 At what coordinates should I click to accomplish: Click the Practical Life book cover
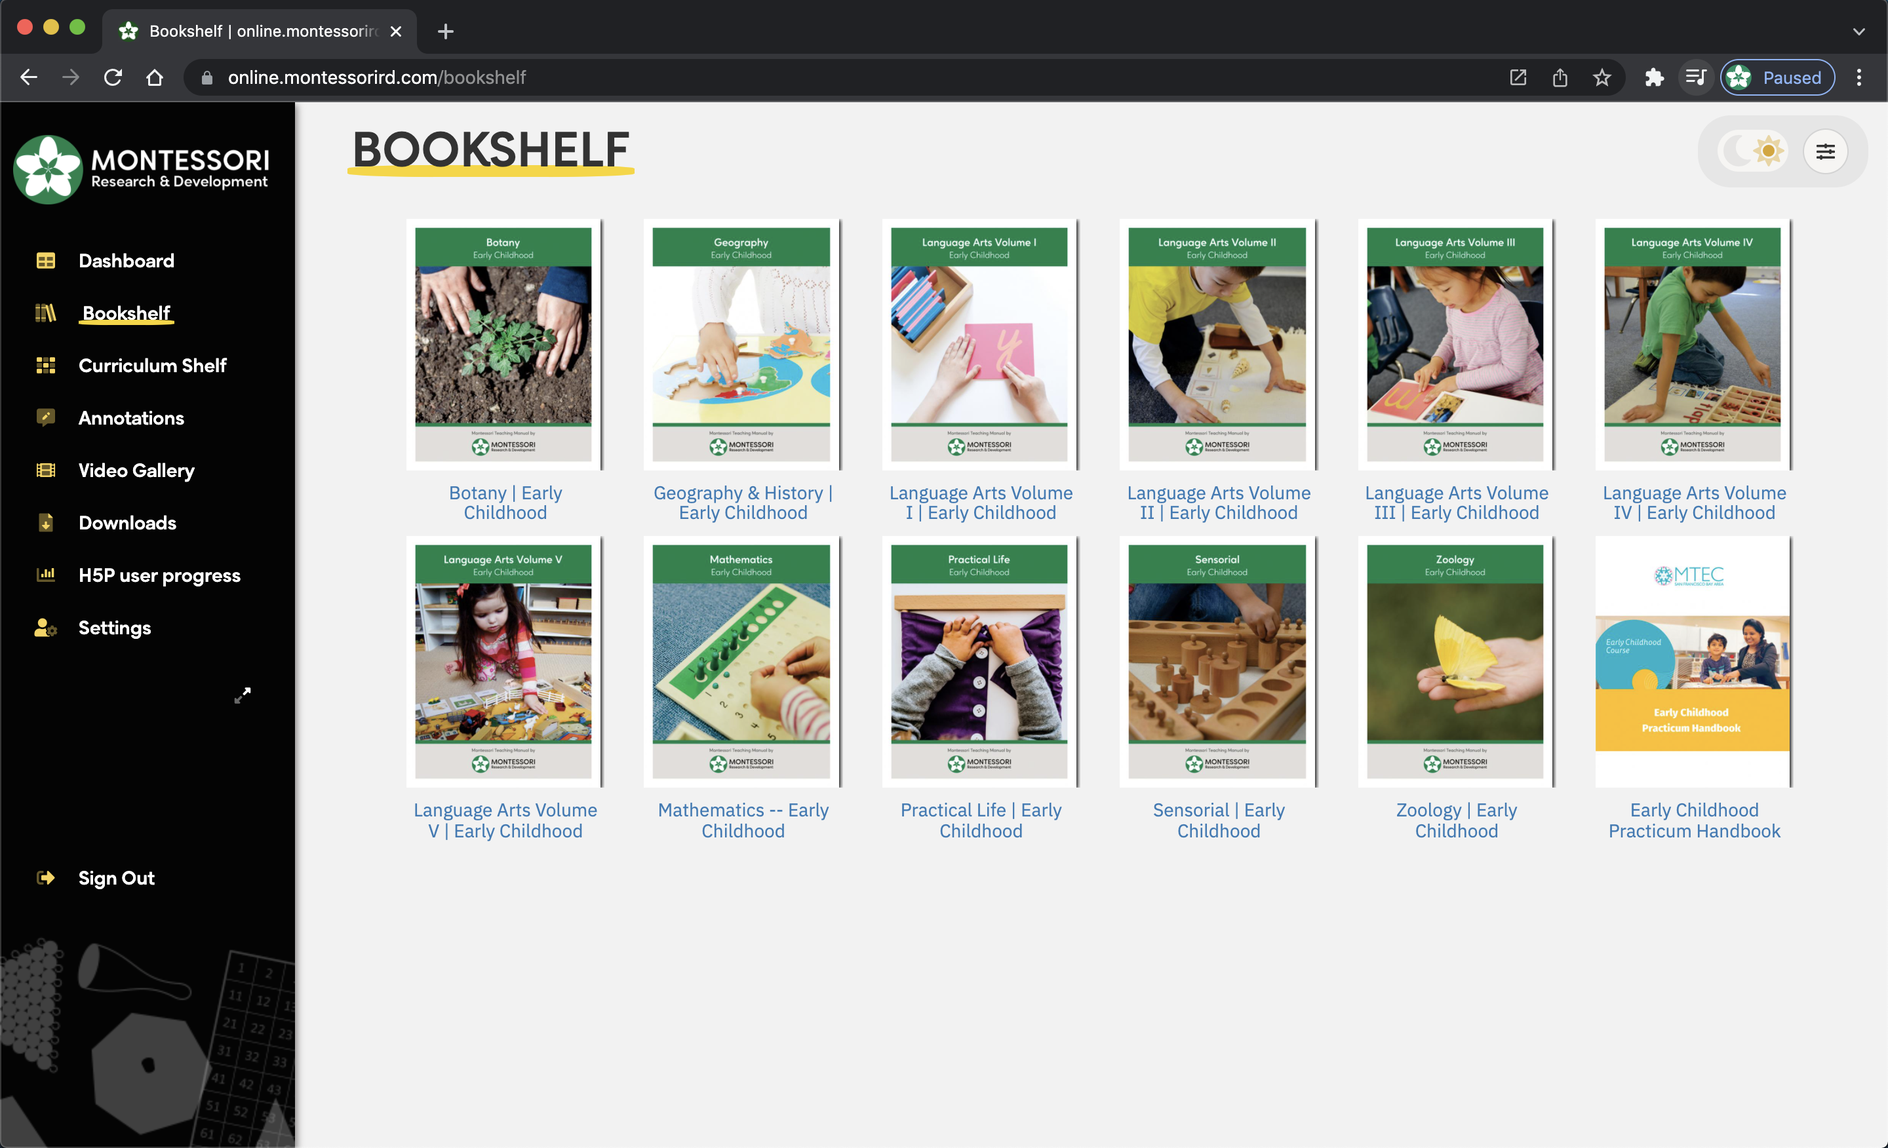980,662
